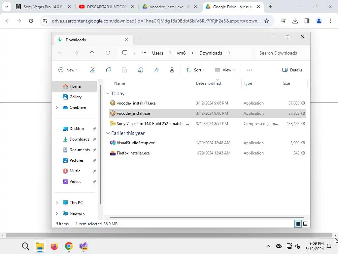Open the New dropdown in Explorer

(x=68, y=70)
